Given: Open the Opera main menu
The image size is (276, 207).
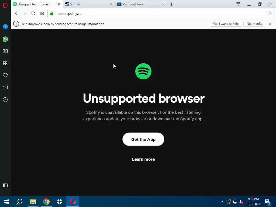Looking at the screenshot, I should pos(5,5).
